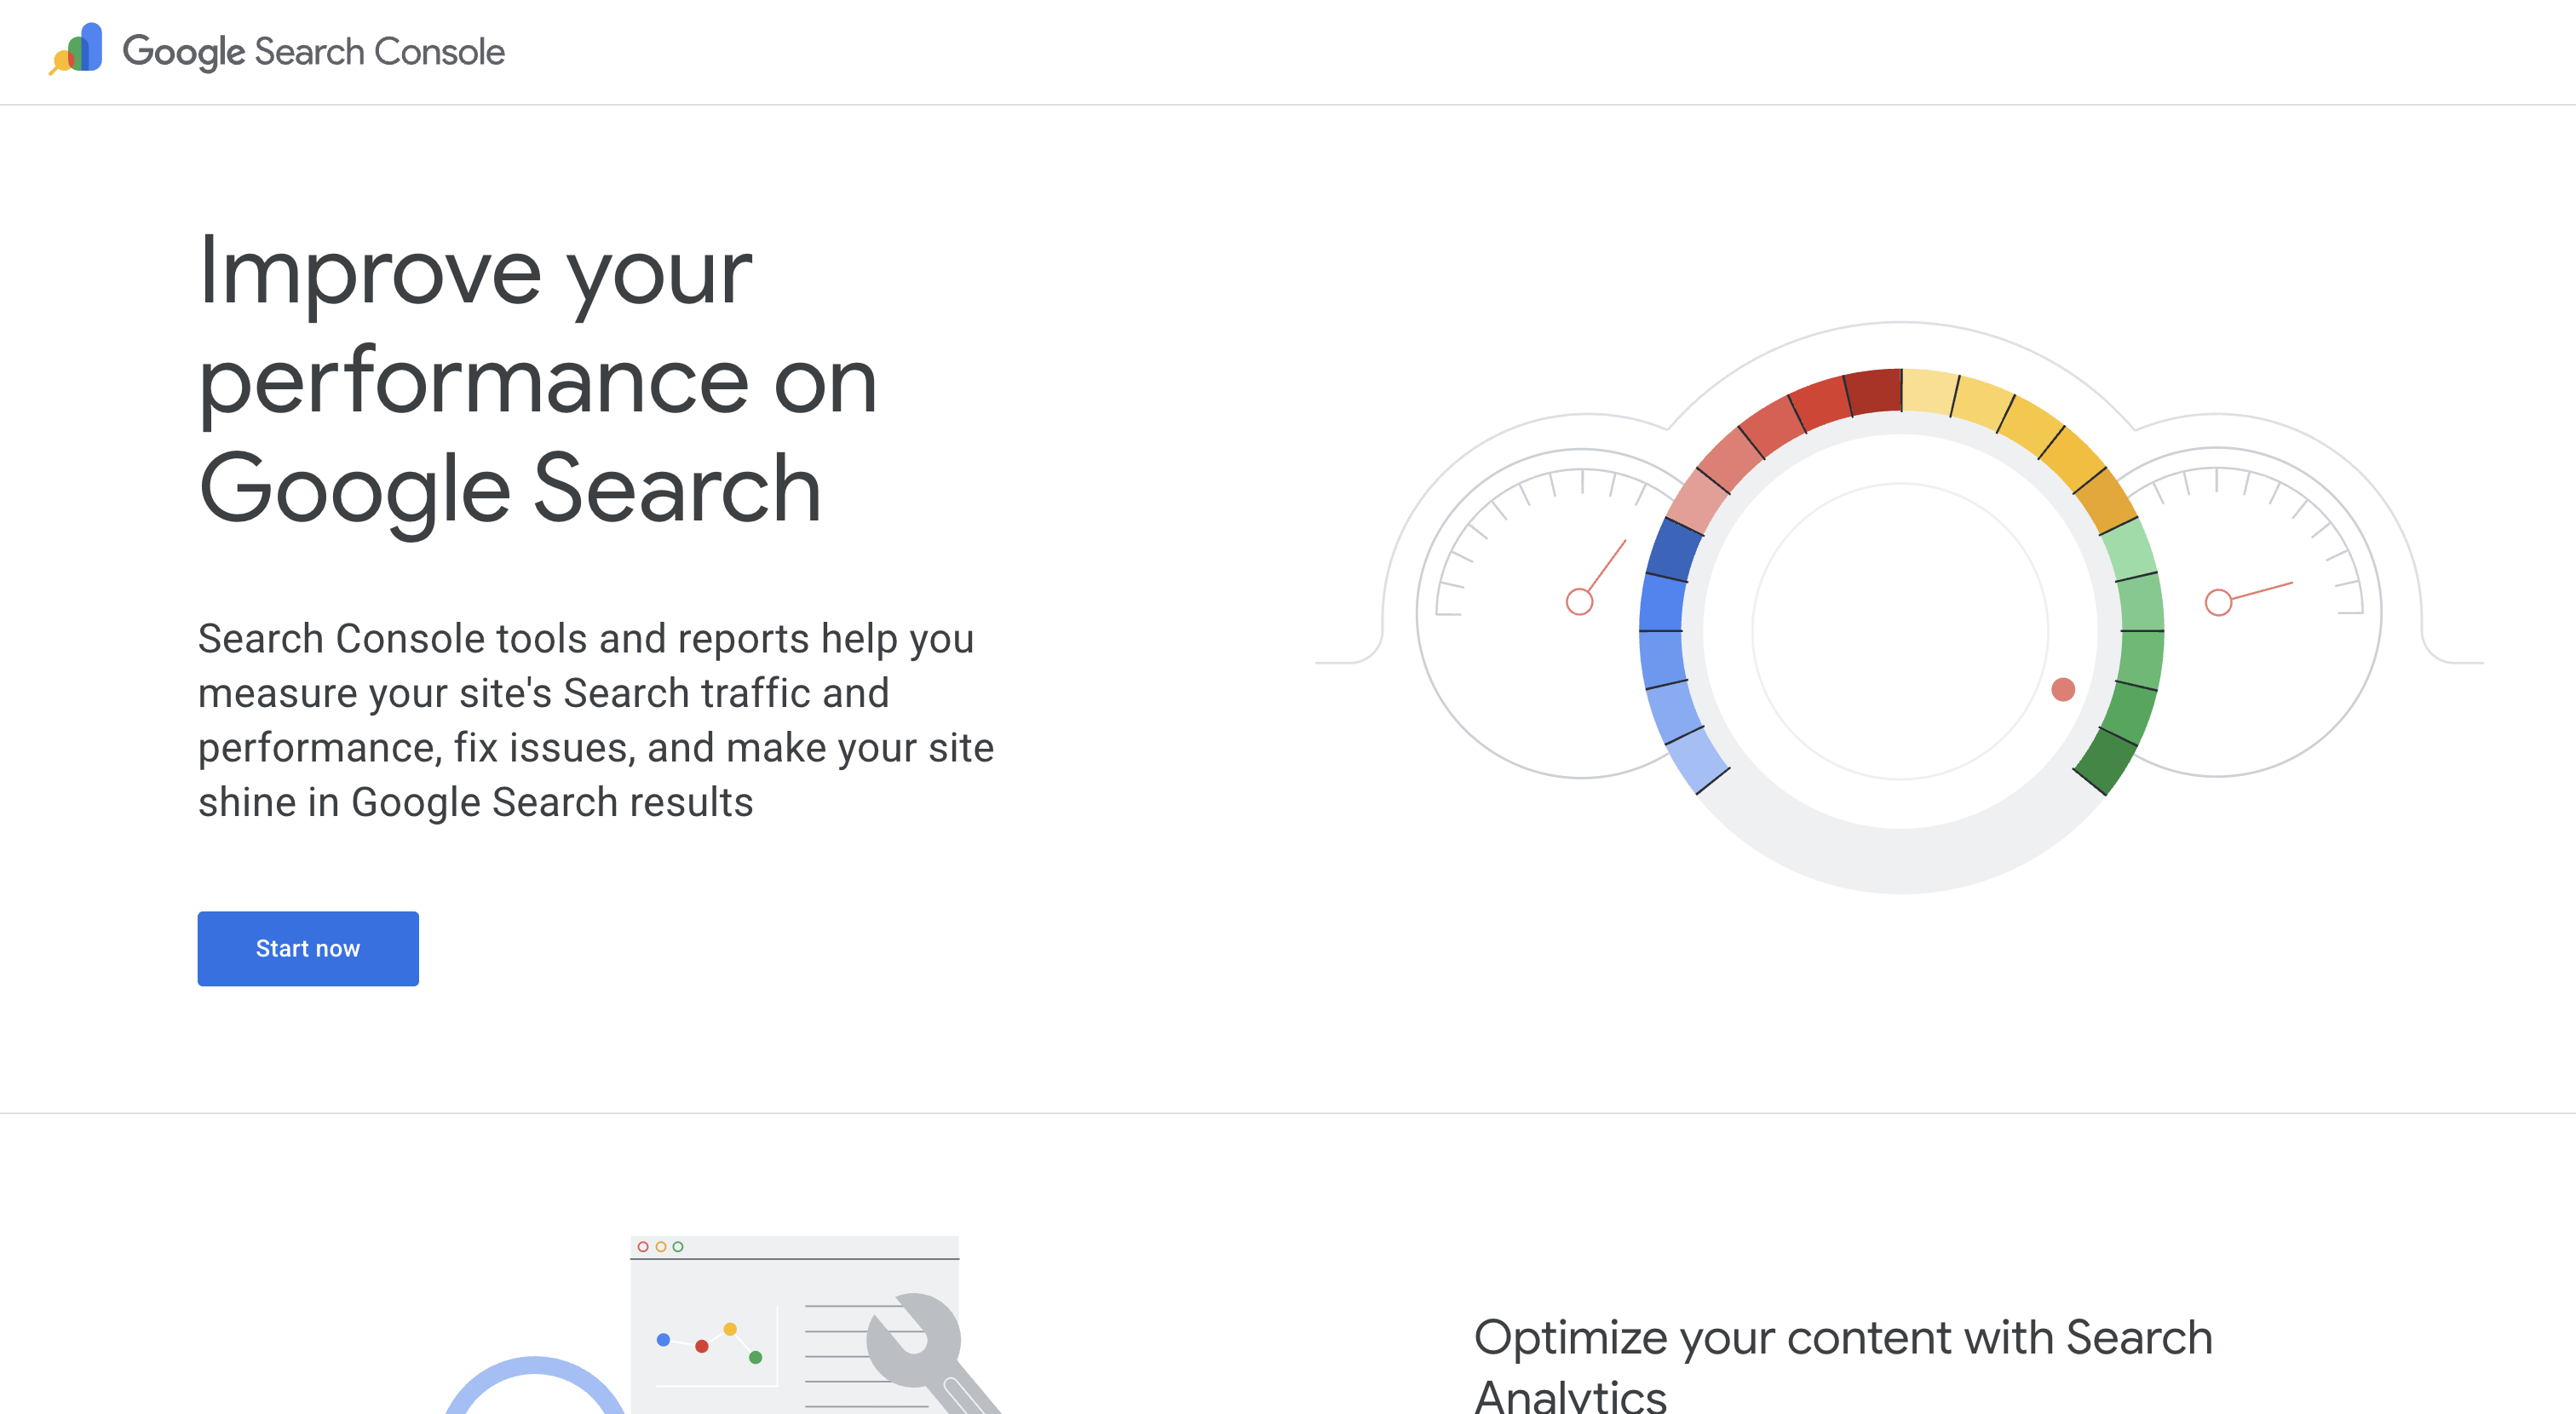The image size is (2576, 1414).
Task: Click the gray wrench icon illustration
Action: point(930,1350)
